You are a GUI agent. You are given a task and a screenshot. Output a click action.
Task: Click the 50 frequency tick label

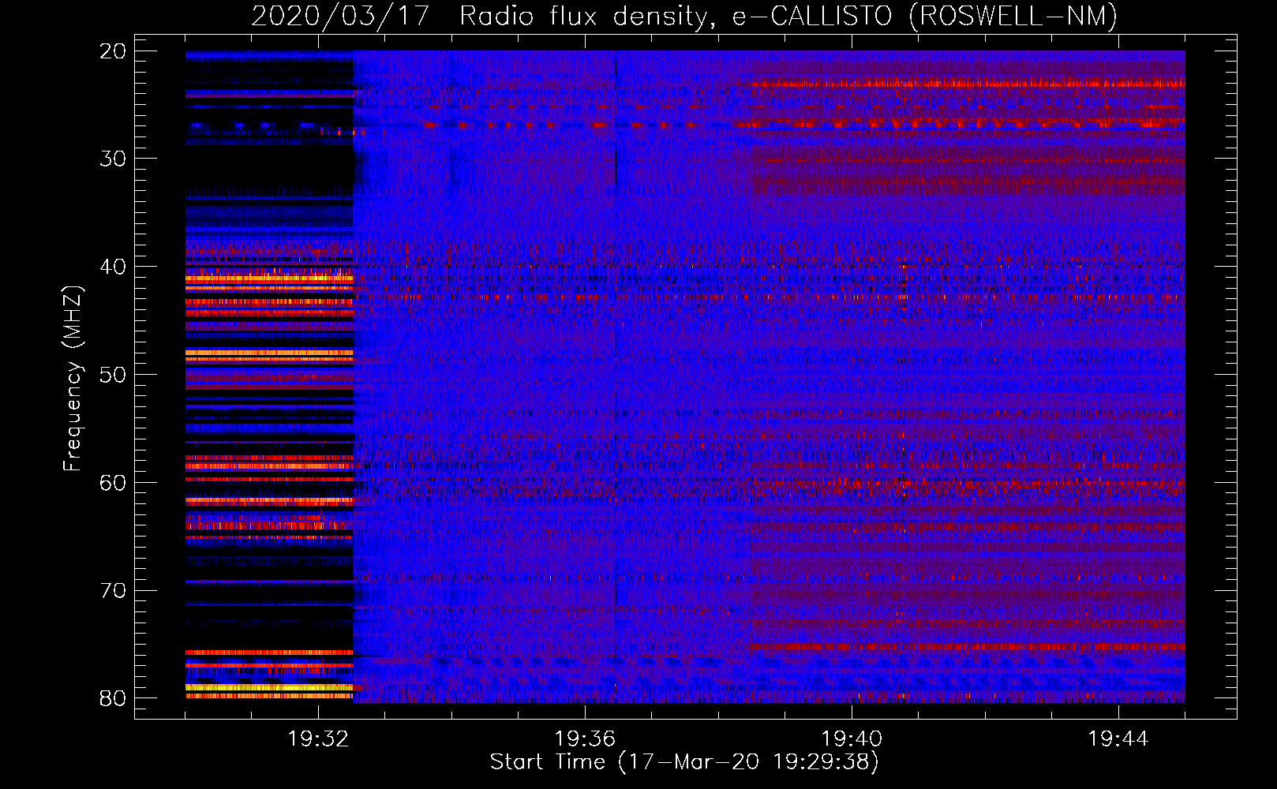[113, 375]
